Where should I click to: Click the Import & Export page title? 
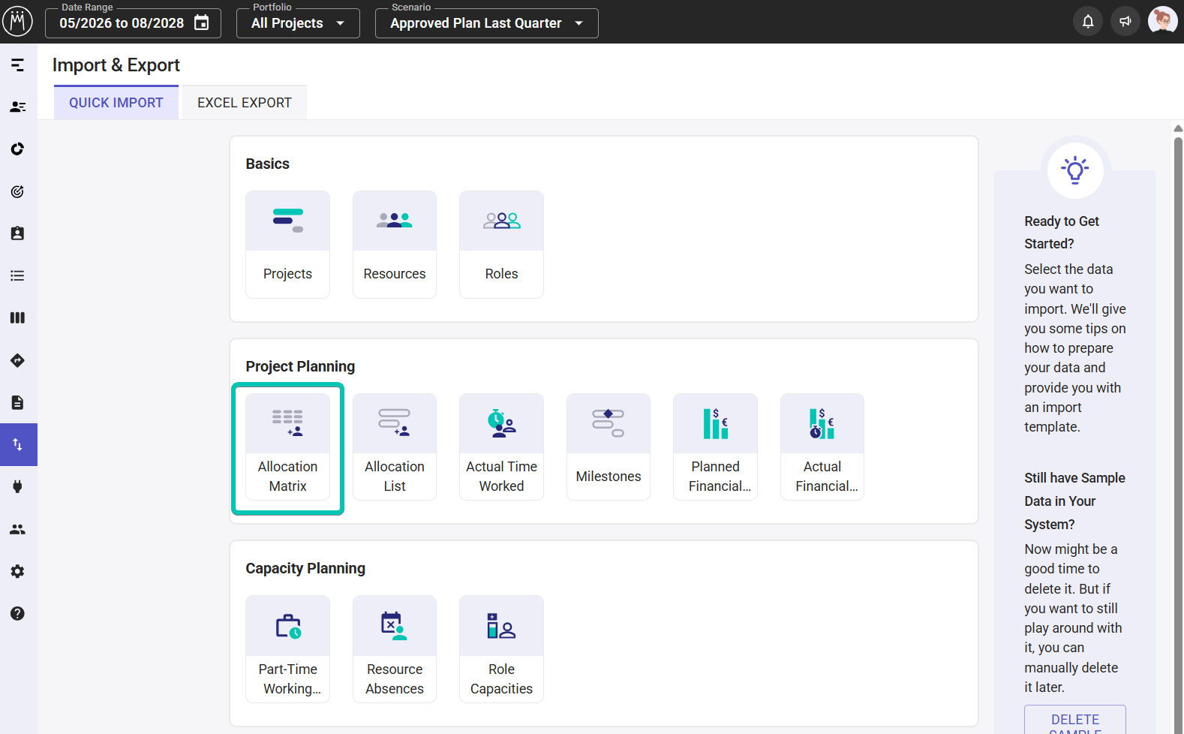click(x=116, y=65)
